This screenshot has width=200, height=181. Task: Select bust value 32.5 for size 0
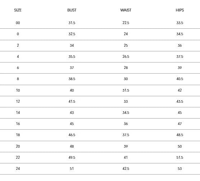pos(72,34)
